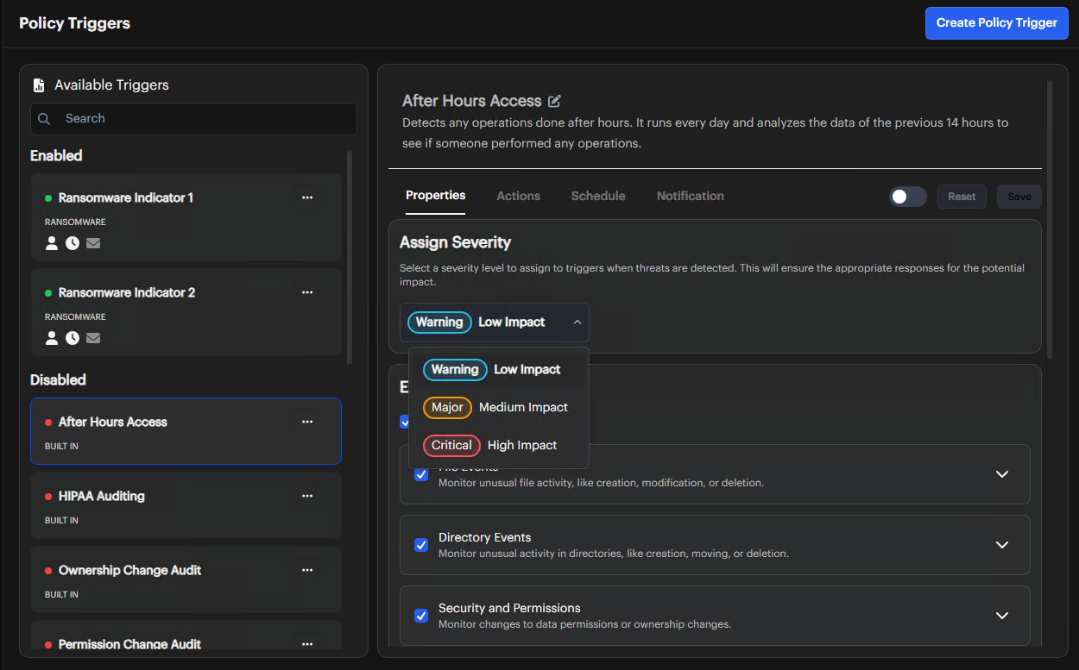Click the Disabled section heading
This screenshot has height=670, width=1079.
tap(58, 380)
